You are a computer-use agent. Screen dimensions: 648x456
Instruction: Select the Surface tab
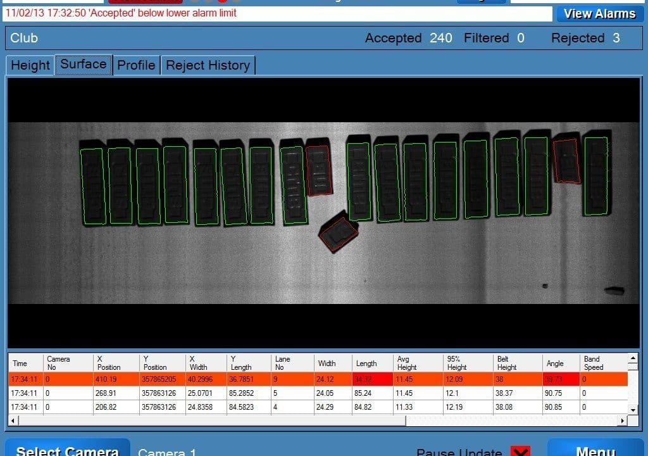(x=84, y=65)
